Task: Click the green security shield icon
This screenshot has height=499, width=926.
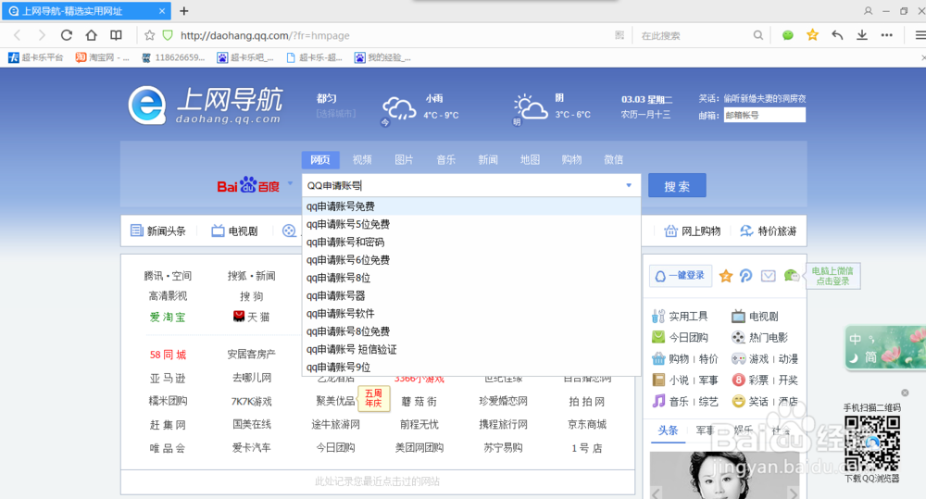Action: tap(168, 35)
